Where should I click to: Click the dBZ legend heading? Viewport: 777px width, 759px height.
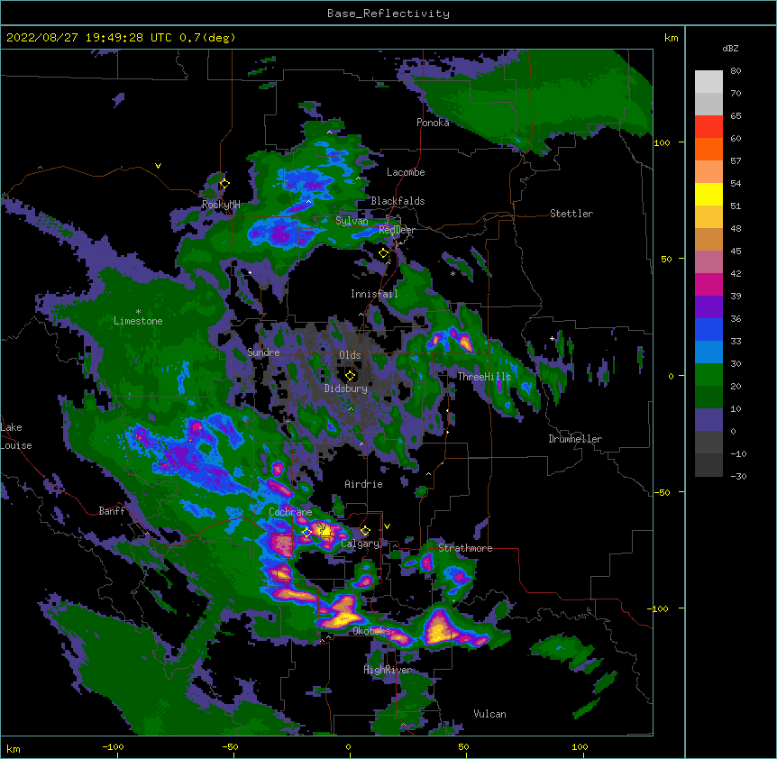(730, 49)
